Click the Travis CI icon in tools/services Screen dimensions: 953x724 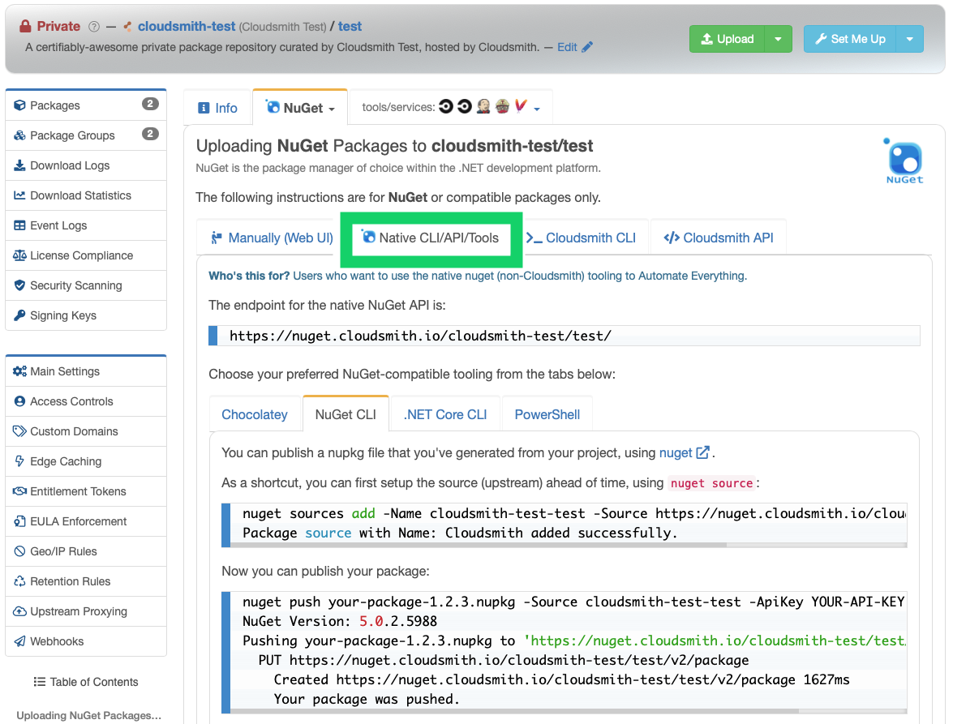pyautogui.click(x=504, y=106)
